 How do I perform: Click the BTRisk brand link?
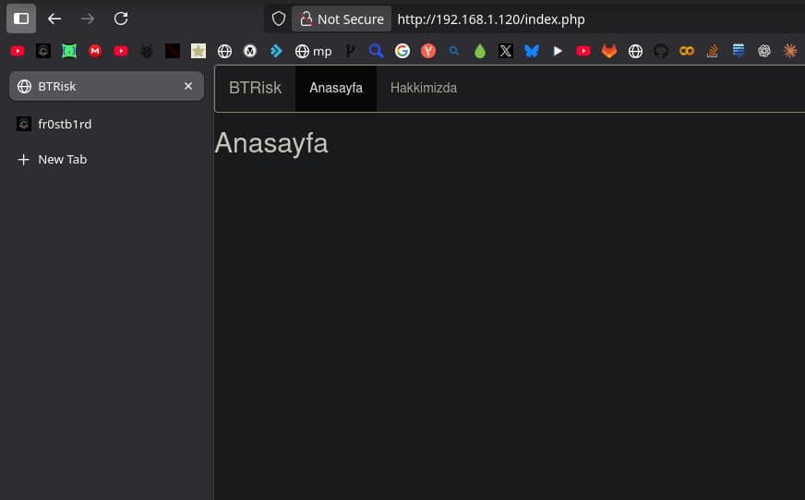255,89
